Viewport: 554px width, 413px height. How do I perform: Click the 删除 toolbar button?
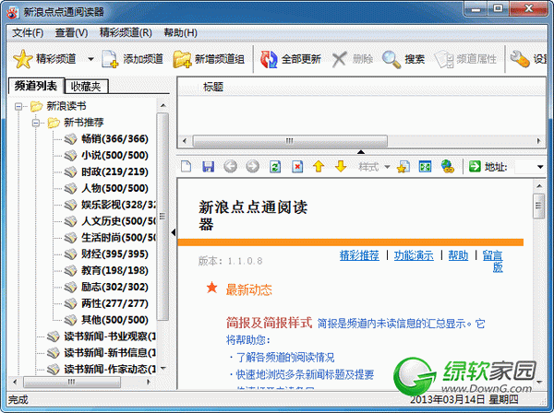point(353,59)
